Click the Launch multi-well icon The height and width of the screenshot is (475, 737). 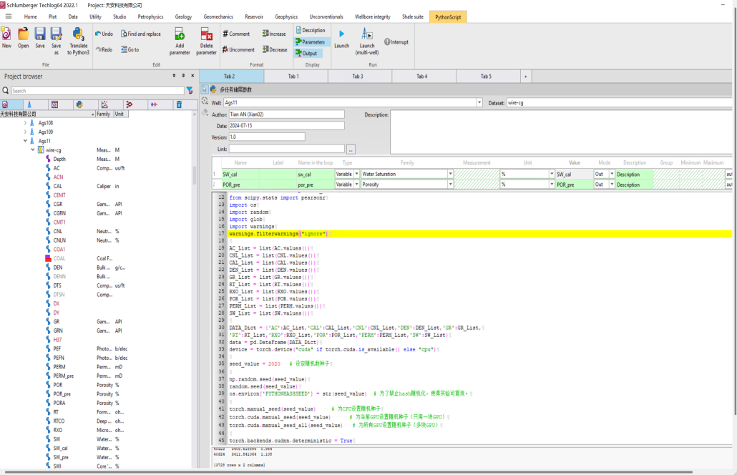(366, 34)
